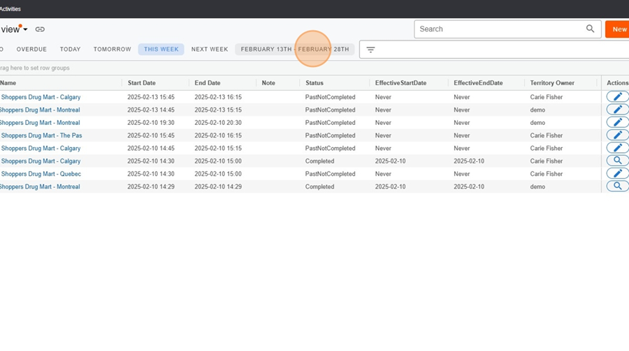
Task: Click the Note column header
Action: pos(268,83)
